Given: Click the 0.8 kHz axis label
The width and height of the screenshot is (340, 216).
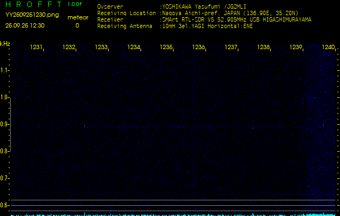Looking at the screenshot, I should pos(4,151).
